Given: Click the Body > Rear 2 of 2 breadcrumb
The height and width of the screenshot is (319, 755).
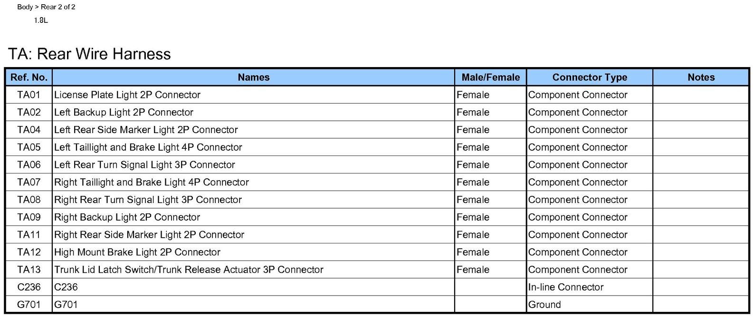Looking at the screenshot, I should 46,7.
